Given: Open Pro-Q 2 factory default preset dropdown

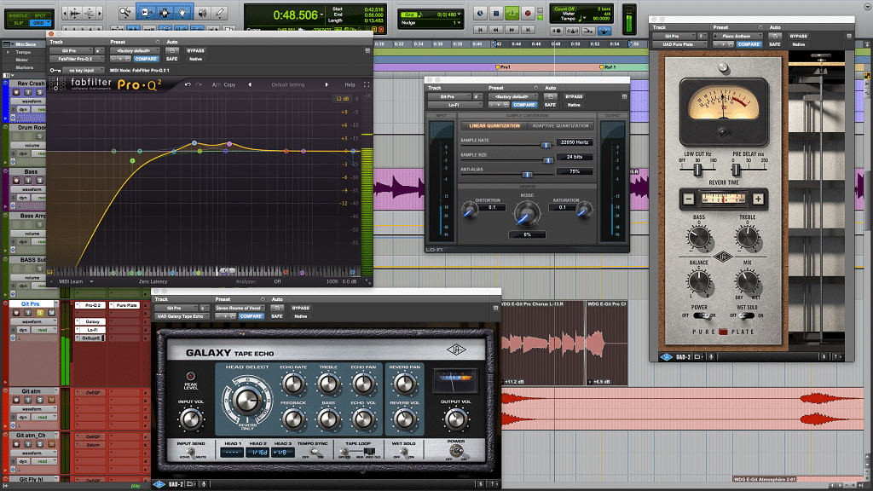Looking at the screenshot, I should (134, 50).
